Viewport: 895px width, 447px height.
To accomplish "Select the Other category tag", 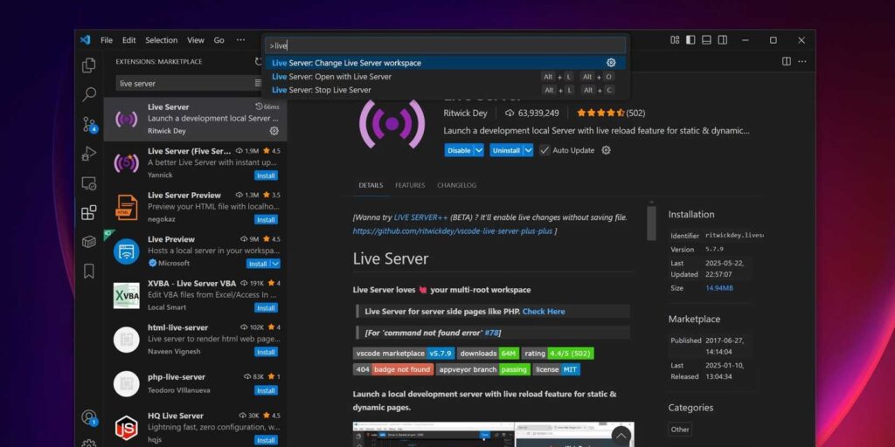I will point(680,430).
